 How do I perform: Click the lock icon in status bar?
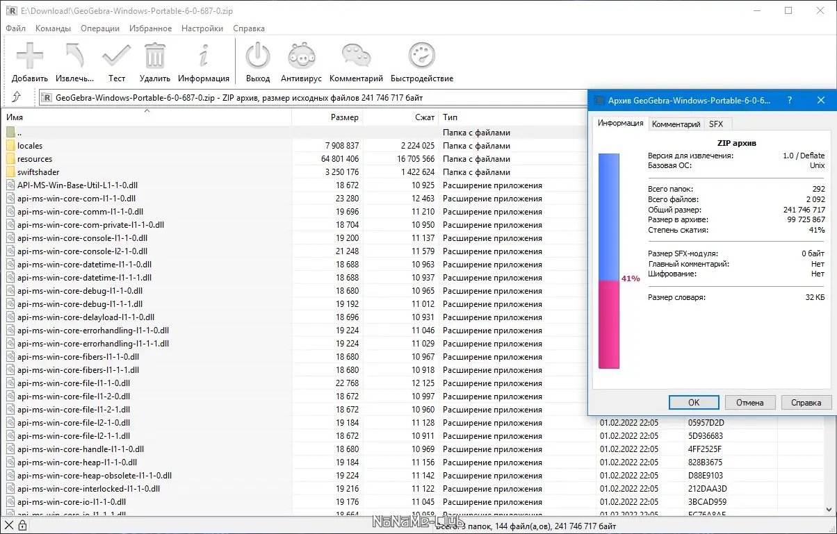pyautogui.click(x=22, y=526)
